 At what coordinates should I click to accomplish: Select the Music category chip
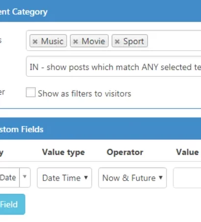pyautogui.click(x=48, y=41)
